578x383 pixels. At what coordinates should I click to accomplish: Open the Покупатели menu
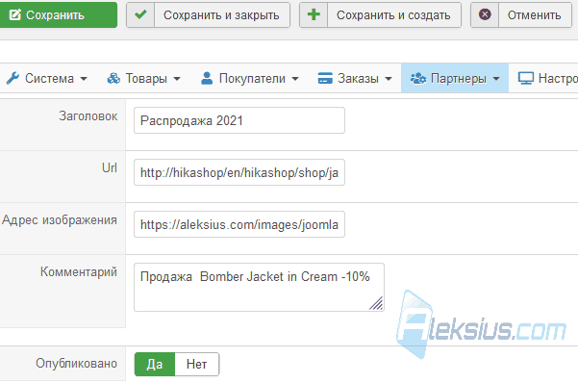[249, 78]
